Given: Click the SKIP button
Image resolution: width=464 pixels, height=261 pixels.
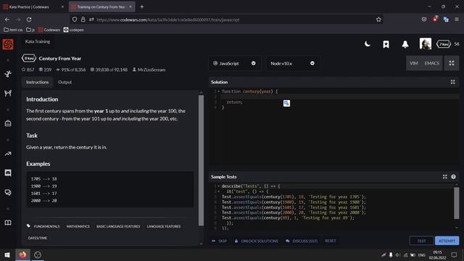Looking at the screenshot, I should click(219, 241).
